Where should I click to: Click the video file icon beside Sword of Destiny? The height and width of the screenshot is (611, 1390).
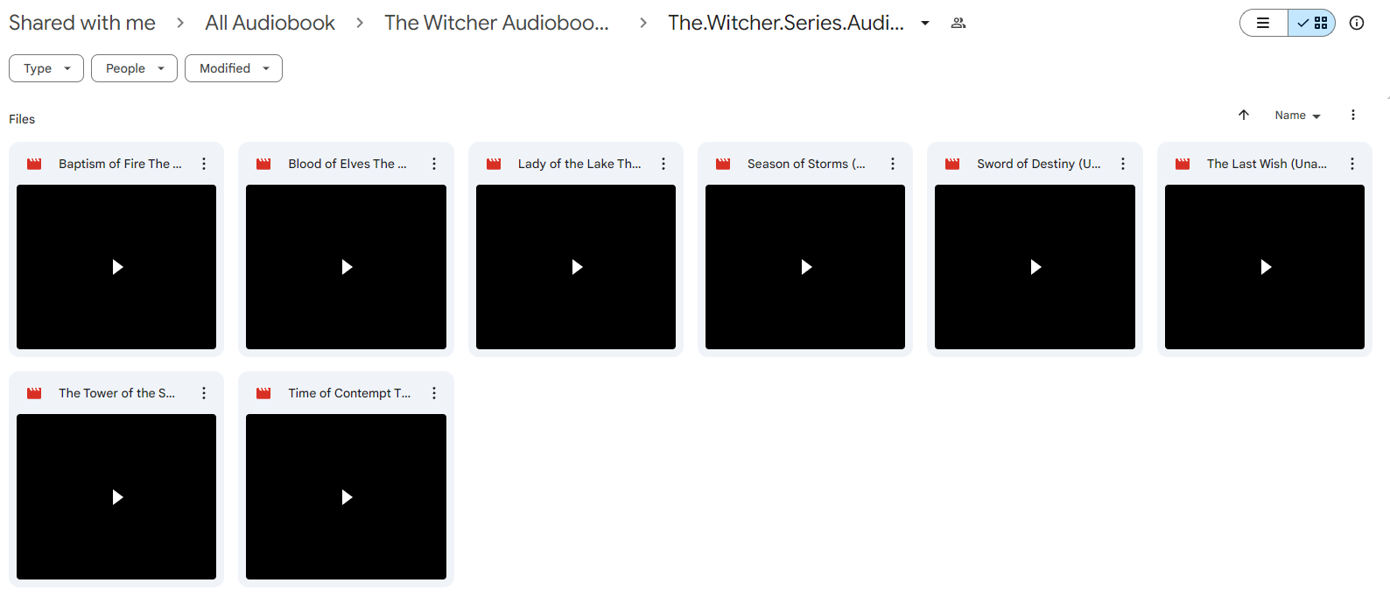pos(952,164)
